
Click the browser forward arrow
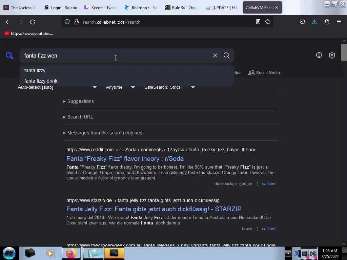click(x=20, y=22)
